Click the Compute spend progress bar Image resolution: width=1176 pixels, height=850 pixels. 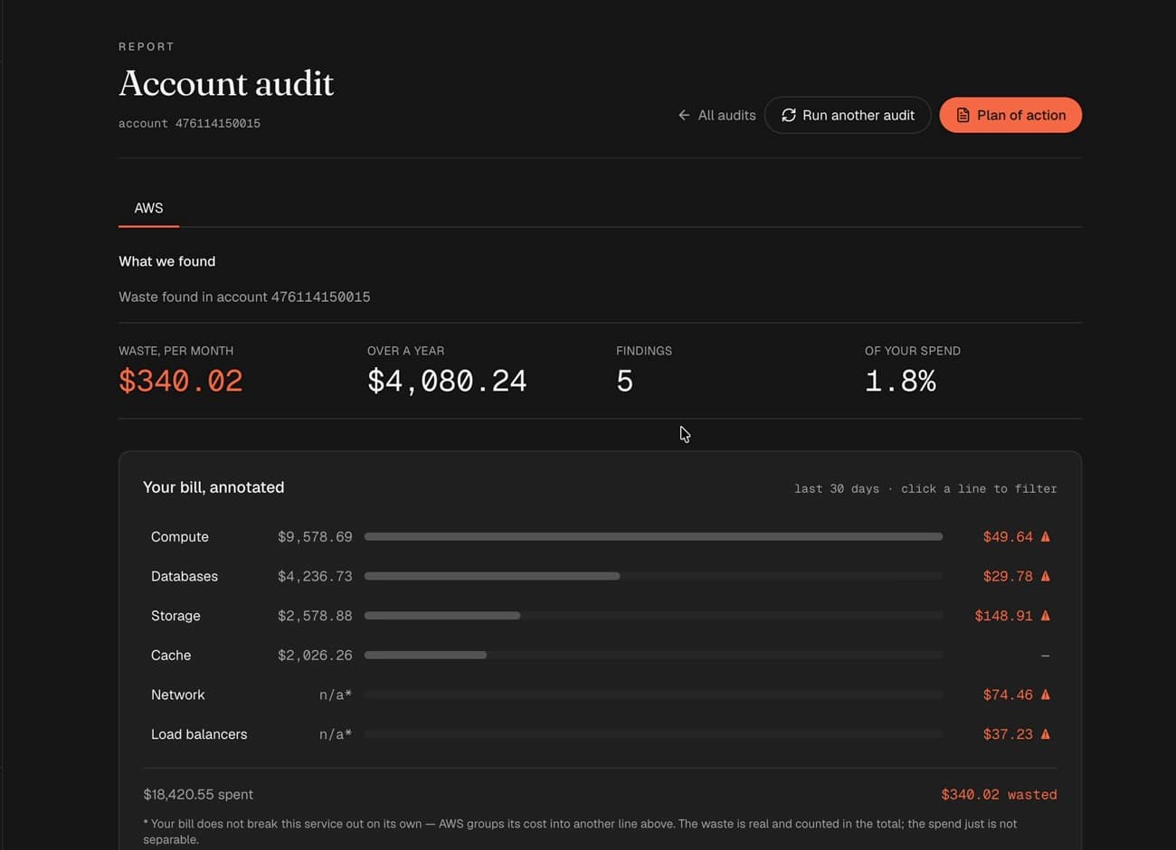pyautogui.click(x=653, y=536)
